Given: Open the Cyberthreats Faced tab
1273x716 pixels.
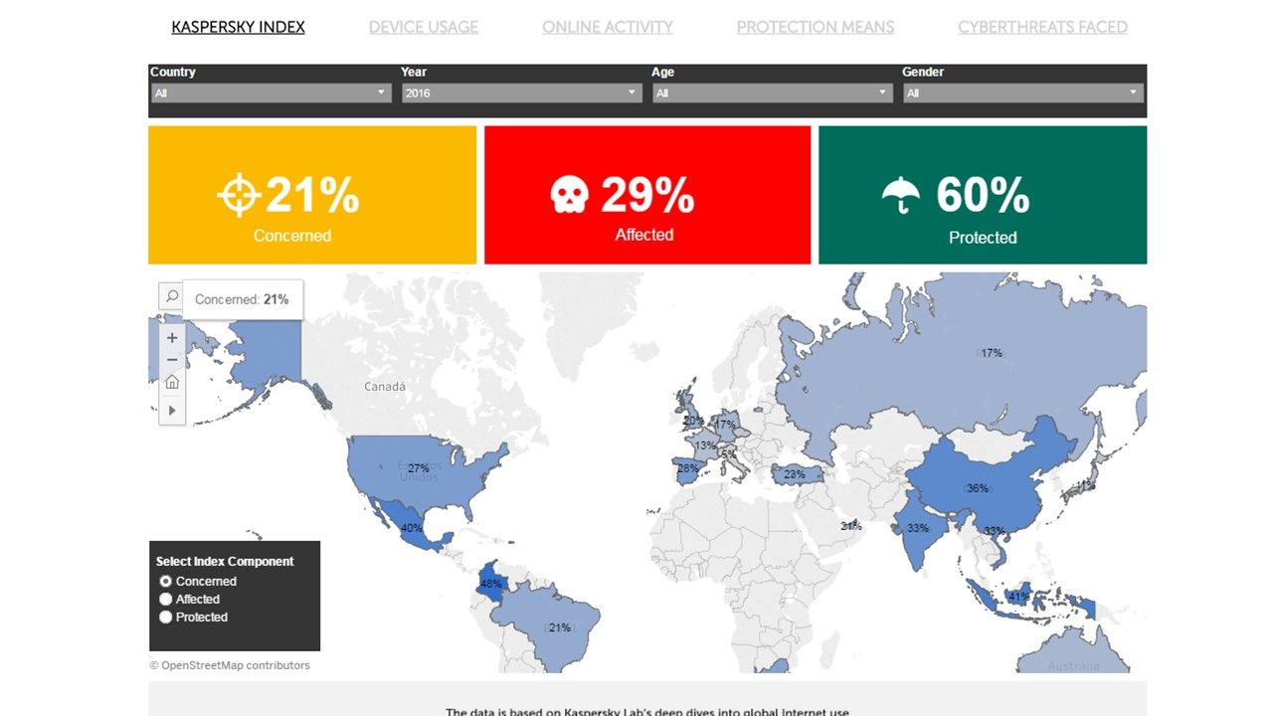Looking at the screenshot, I should tap(1043, 27).
